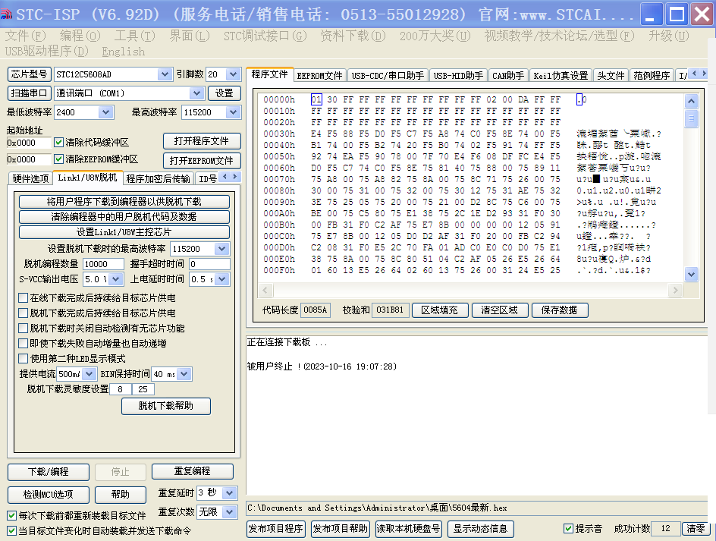Open 重复次数 无限 dropdown
Viewport: 716px width, 541px height.
pos(230,511)
